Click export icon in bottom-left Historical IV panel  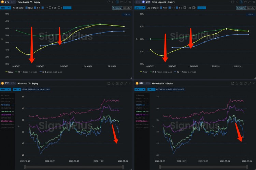coord(109,83)
